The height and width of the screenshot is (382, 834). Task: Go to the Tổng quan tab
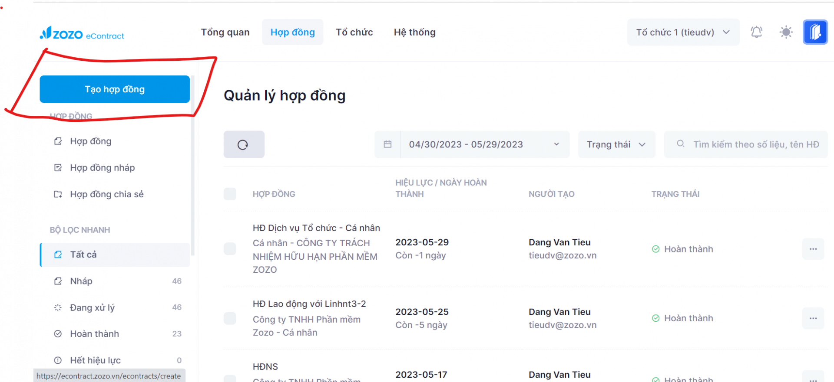coord(225,32)
